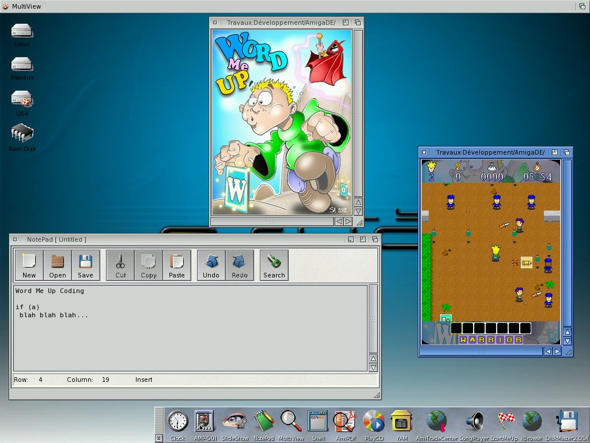
Task: Click scroll up arrow in game screenshot window
Action: [x=568, y=332]
